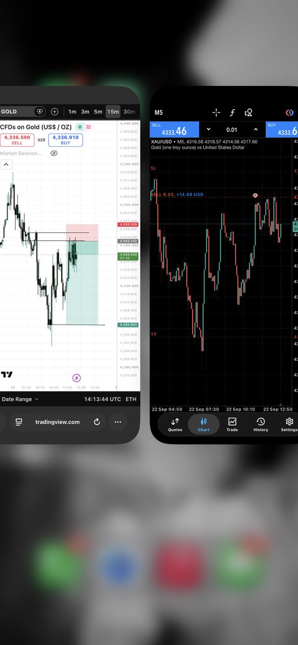Screen dimensions: 298x645
Task: Tap the tradingview.com address bar
Action: 57,422
